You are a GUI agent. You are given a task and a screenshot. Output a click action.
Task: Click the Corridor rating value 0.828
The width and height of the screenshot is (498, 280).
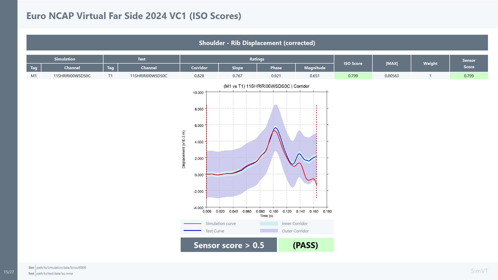point(199,76)
